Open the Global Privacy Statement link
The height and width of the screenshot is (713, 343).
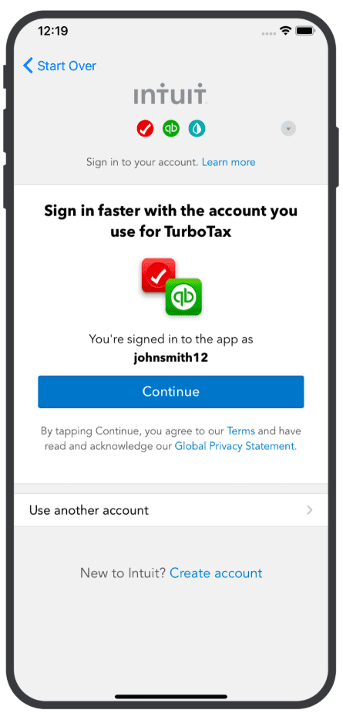pyautogui.click(x=234, y=446)
